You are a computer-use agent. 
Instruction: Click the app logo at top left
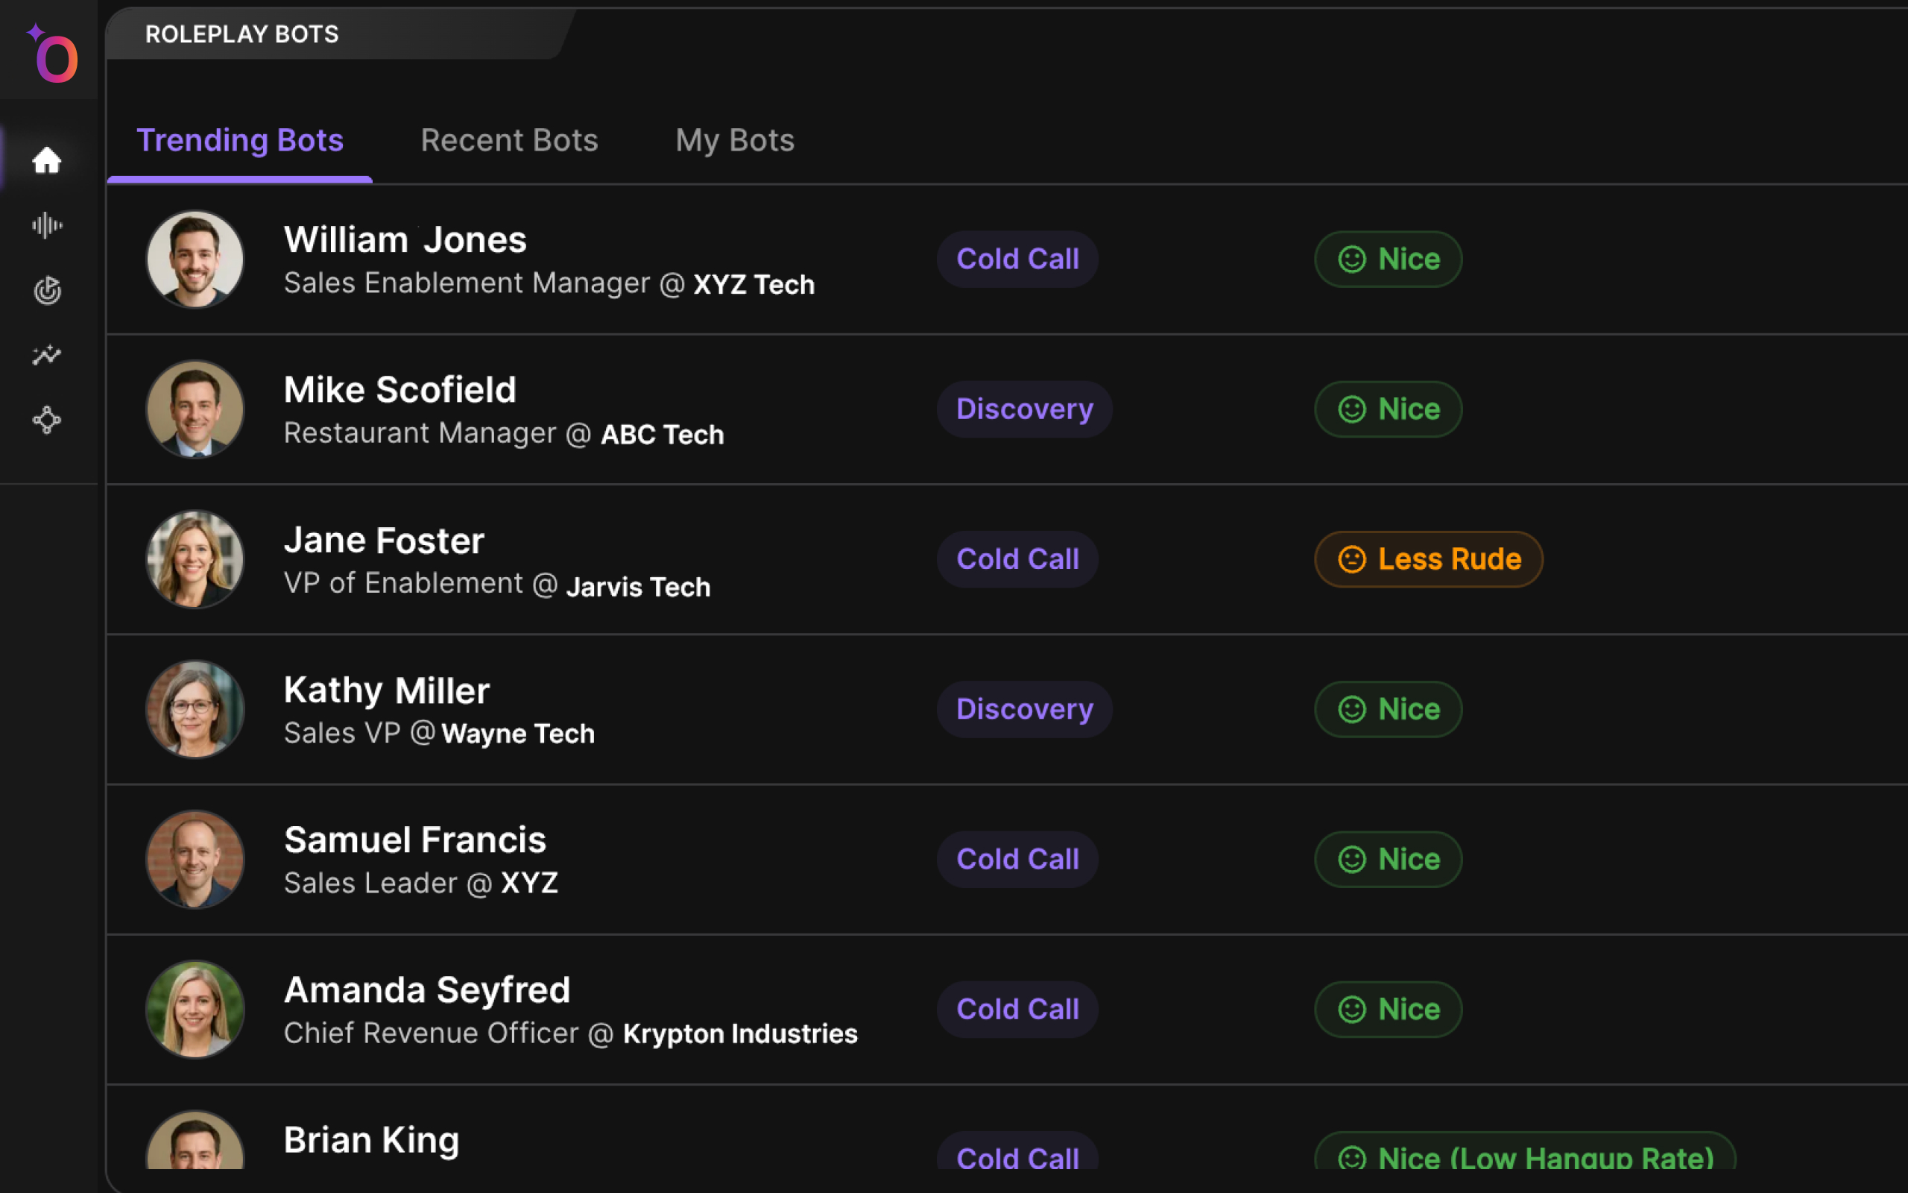coord(54,55)
